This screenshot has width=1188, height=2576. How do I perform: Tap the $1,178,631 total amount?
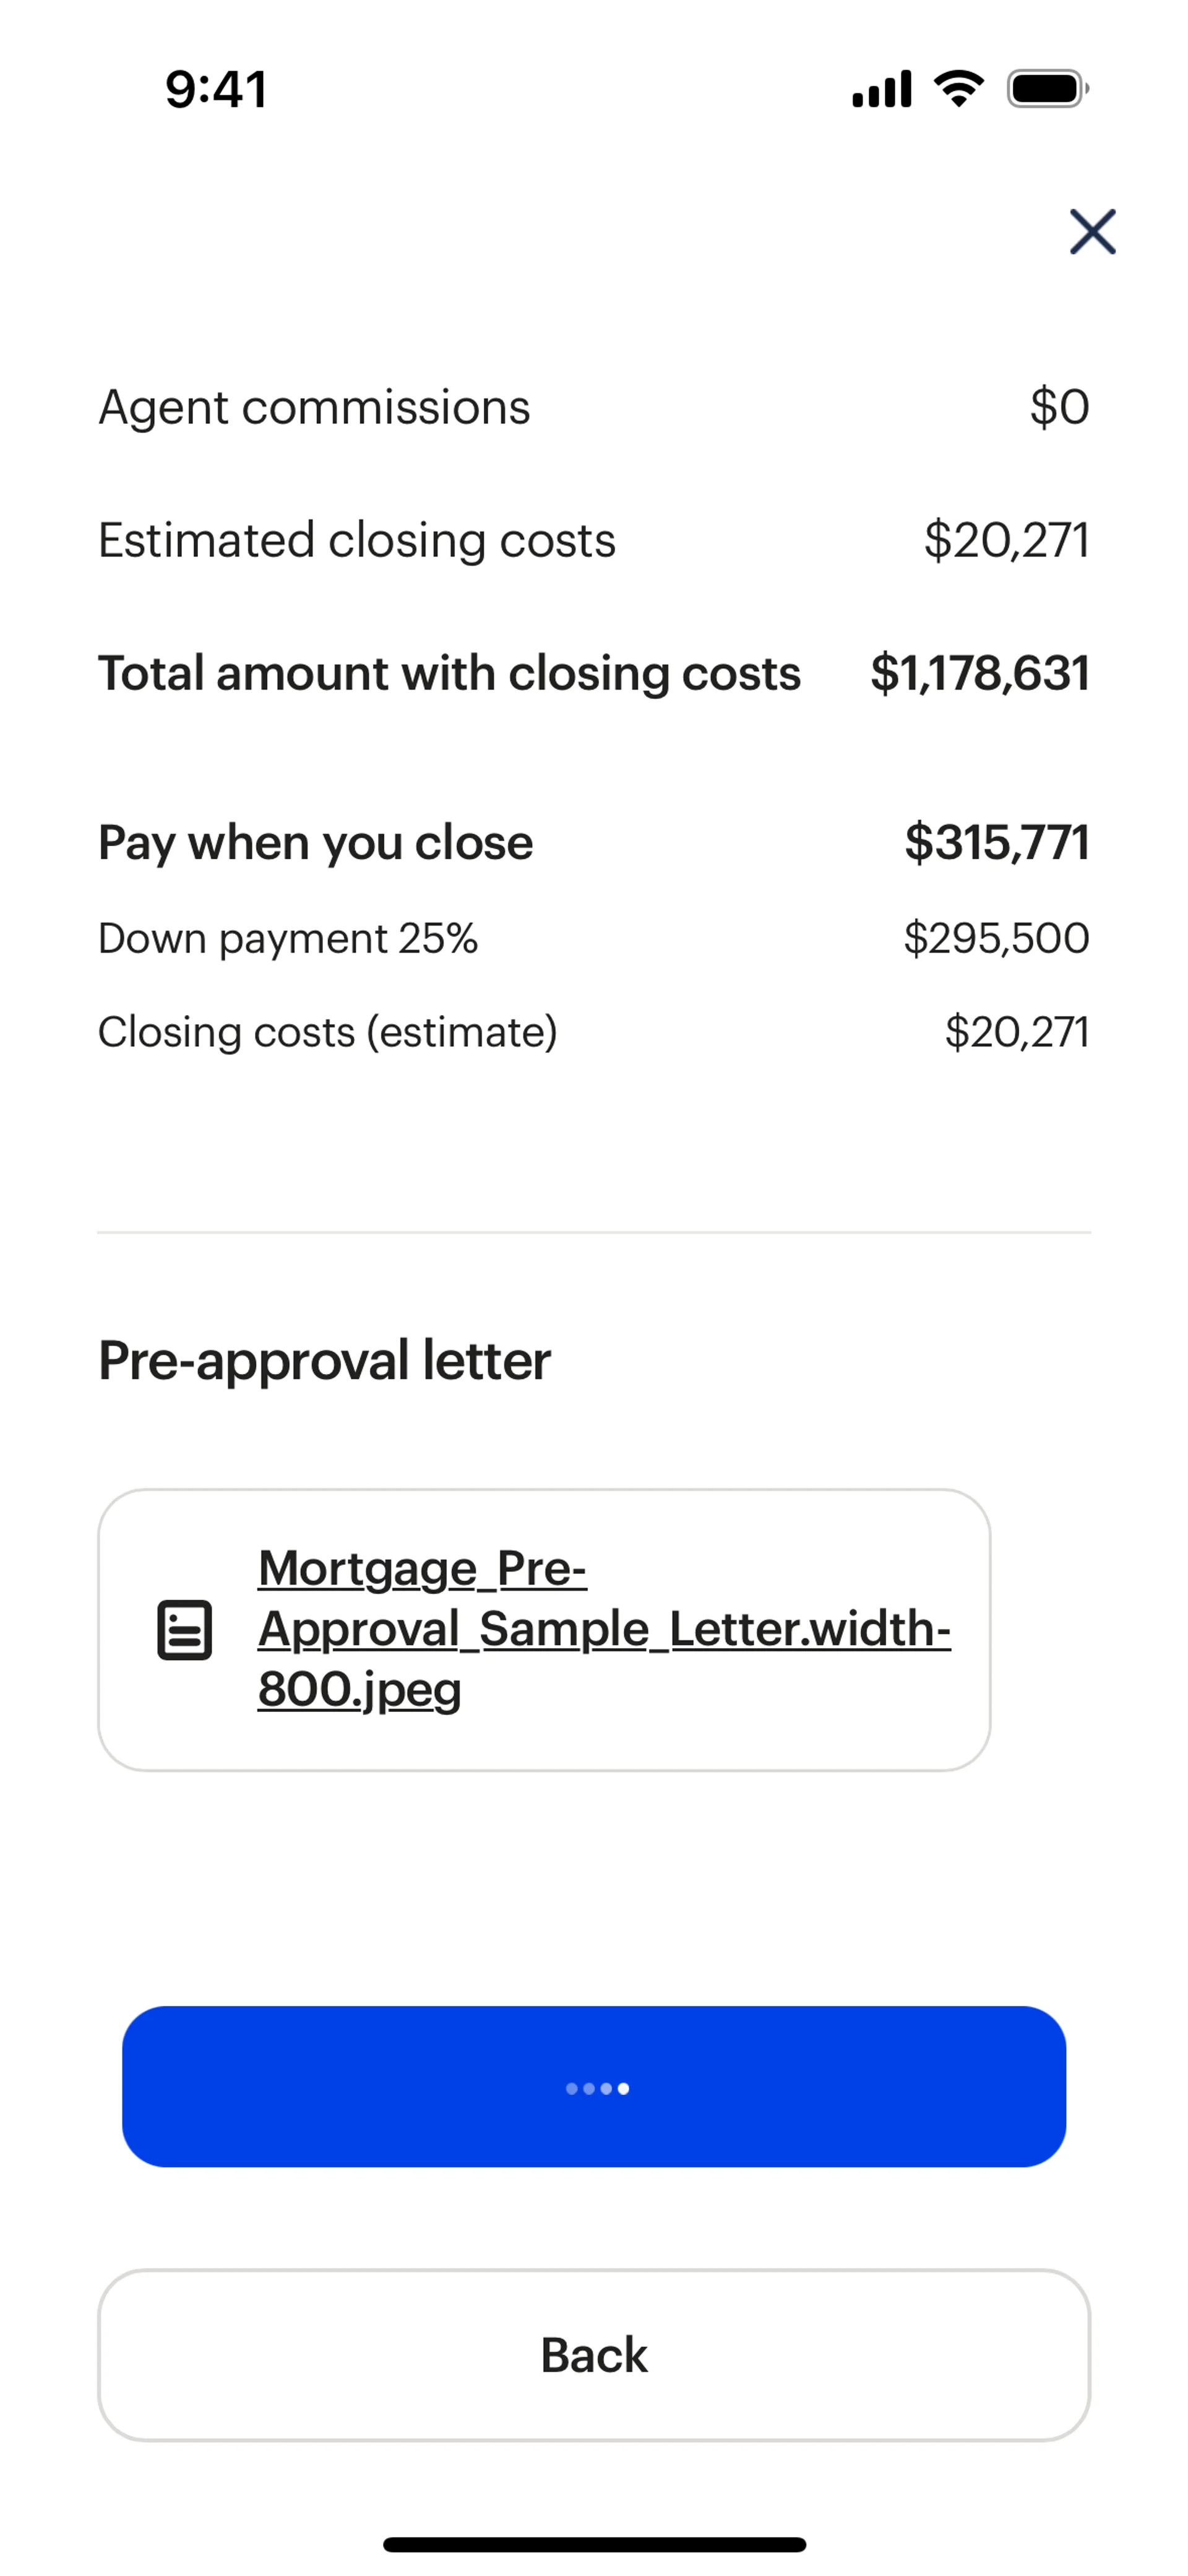pyautogui.click(x=979, y=673)
